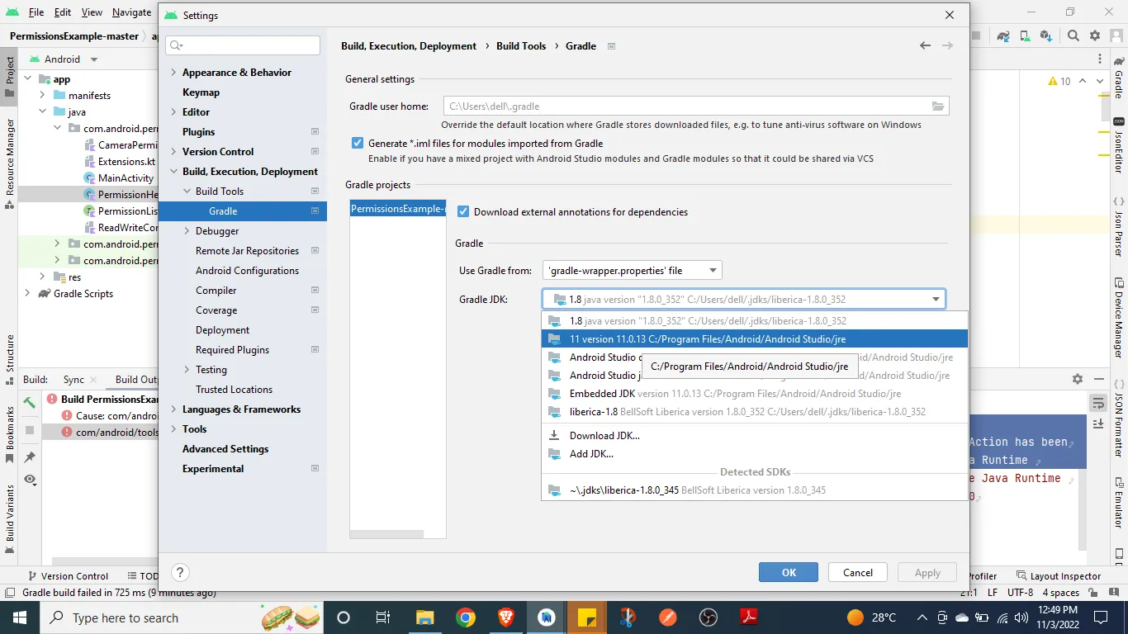The height and width of the screenshot is (634, 1128).
Task: Expand Appearance & Behavior settings node
Action: click(173, 73)
